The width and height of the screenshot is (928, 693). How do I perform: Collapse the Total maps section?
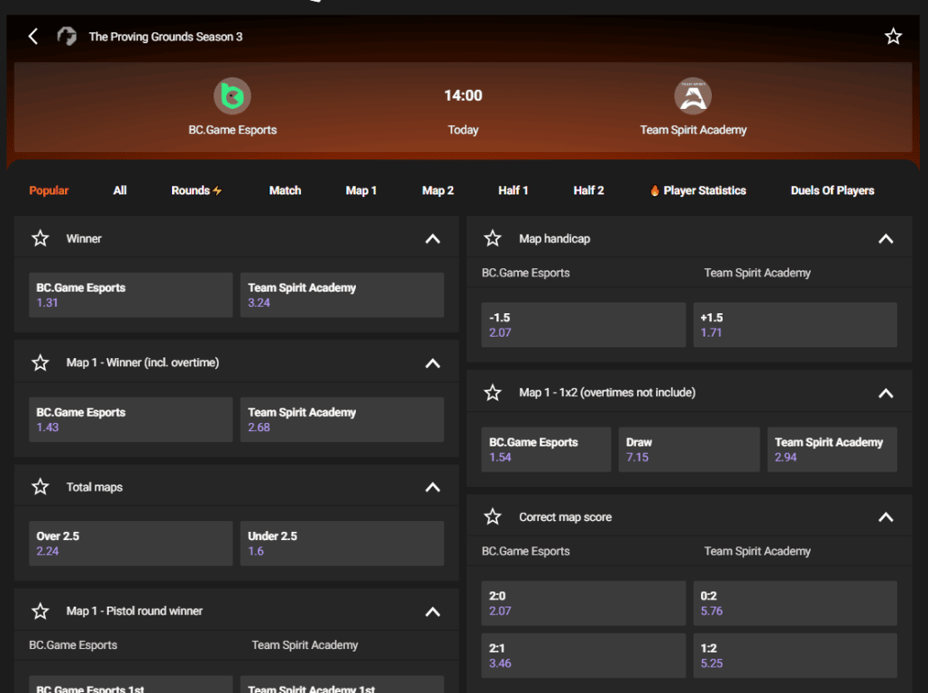coord(432,487)
